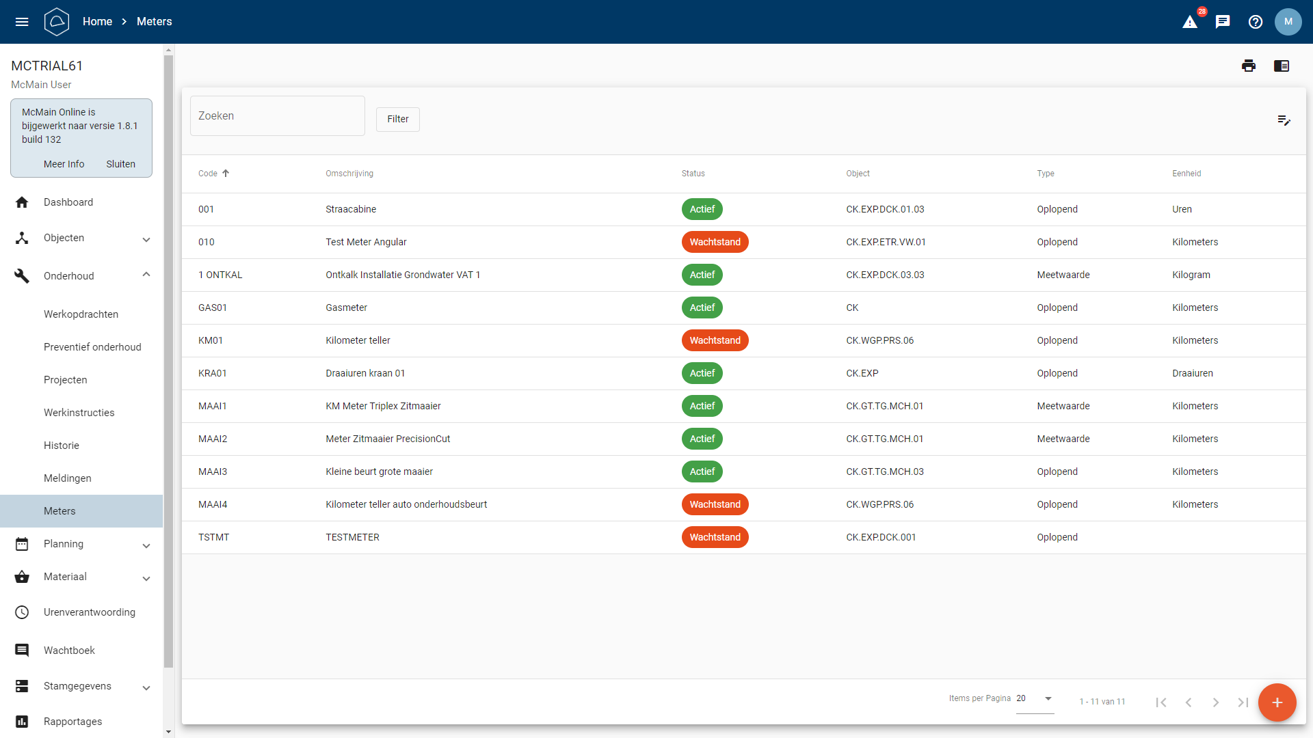
Task: Expand the Planning menu section
Action: click(146, 545)
